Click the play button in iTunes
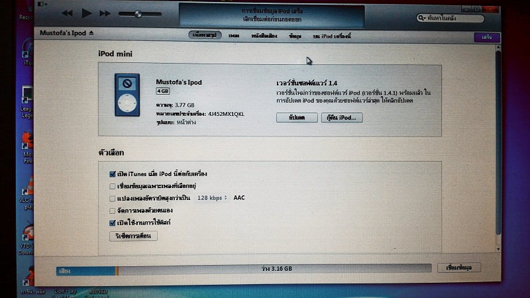Viewport: 530px width, 298px height. tap(87, 13)
